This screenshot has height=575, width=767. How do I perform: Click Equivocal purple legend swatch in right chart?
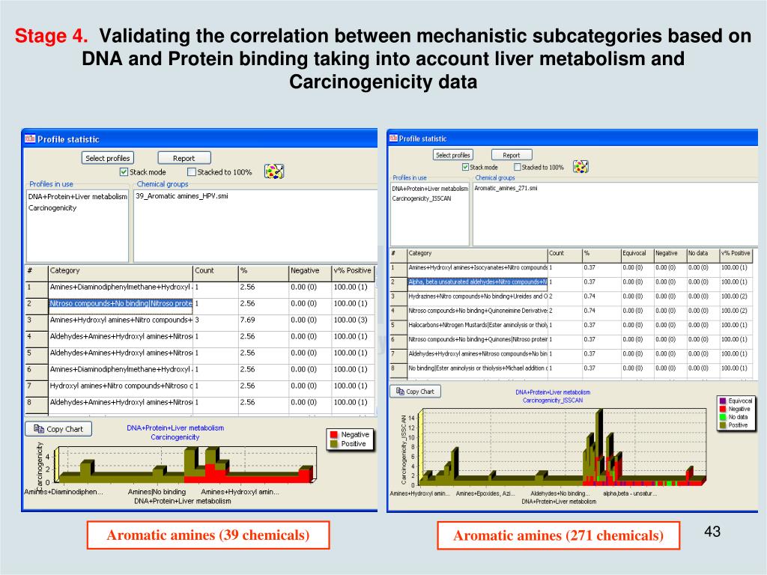(x=723, y=401)
